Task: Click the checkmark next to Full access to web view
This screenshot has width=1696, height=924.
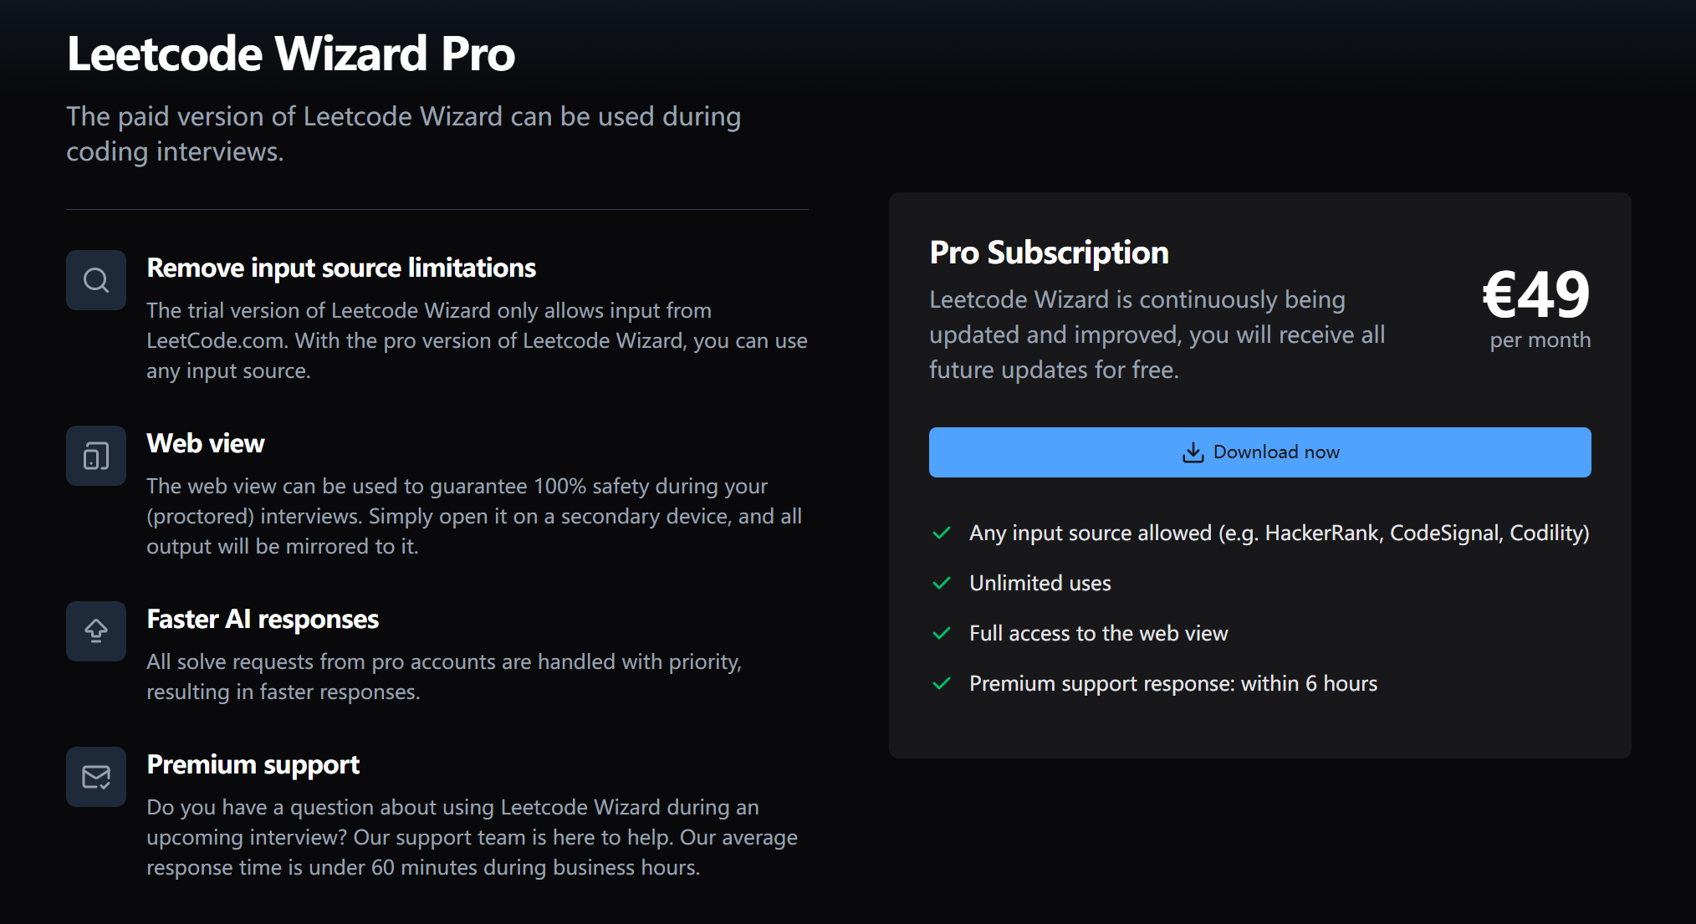Action: (x=942, y=633)
